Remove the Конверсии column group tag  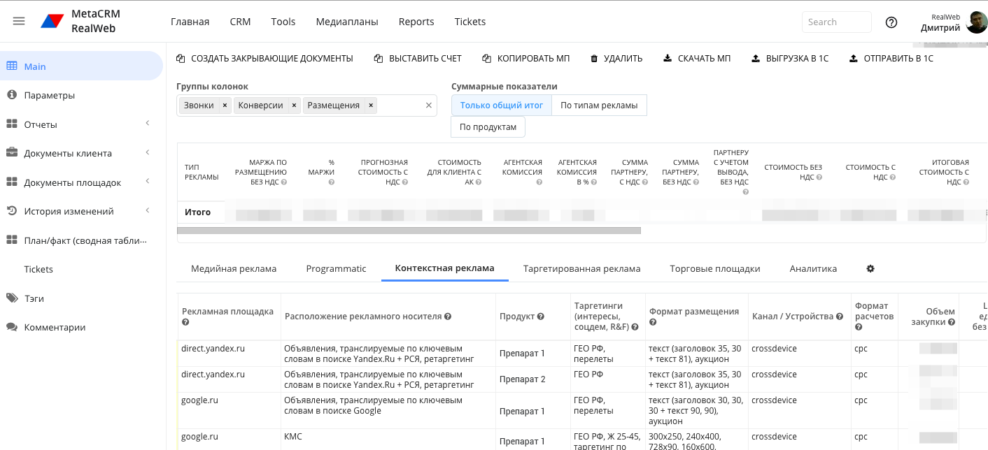point(294,106)
